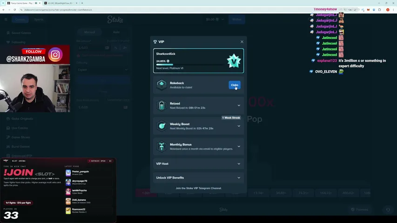Expand Unlock VIP Benefits section
Image resolution: width=397 pixels, height=223 pixels.
[198, 177]
